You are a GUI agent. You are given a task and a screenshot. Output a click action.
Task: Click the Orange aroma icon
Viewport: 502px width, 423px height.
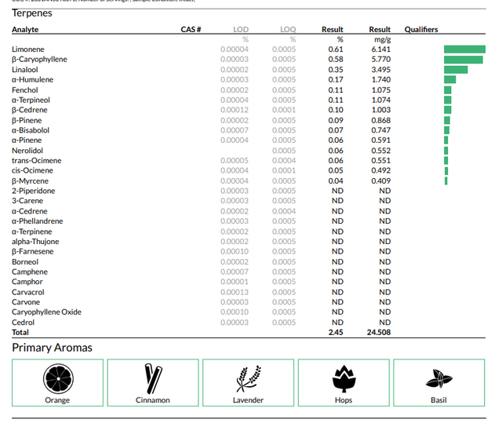[x=58, y=378]
